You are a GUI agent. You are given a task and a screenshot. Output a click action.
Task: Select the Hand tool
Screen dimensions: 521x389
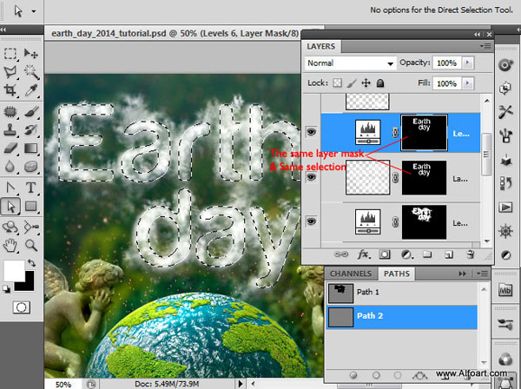pyautogui.click(x=10, y=246)
